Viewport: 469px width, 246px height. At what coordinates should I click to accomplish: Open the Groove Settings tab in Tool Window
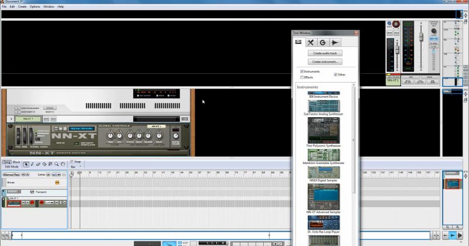(x=323, y=43)
